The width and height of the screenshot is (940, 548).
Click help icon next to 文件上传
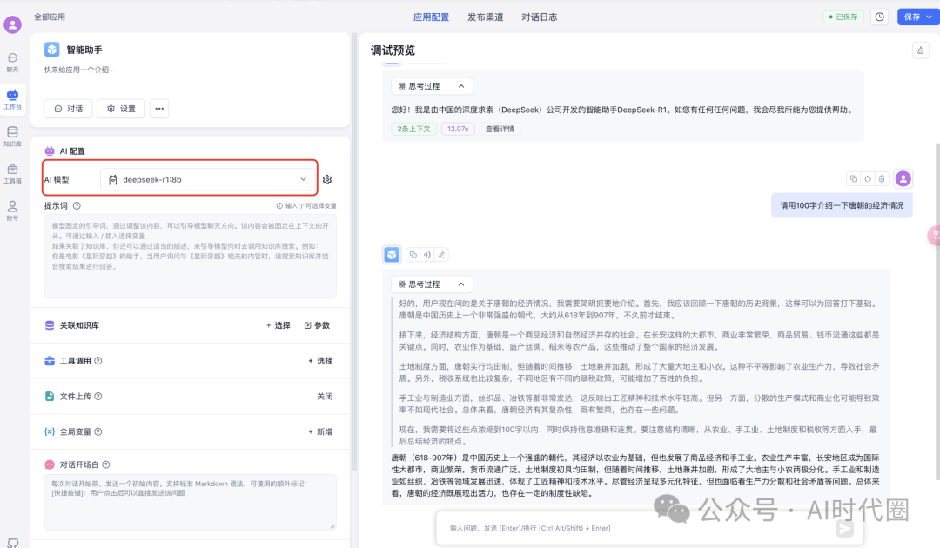[98, 396]
